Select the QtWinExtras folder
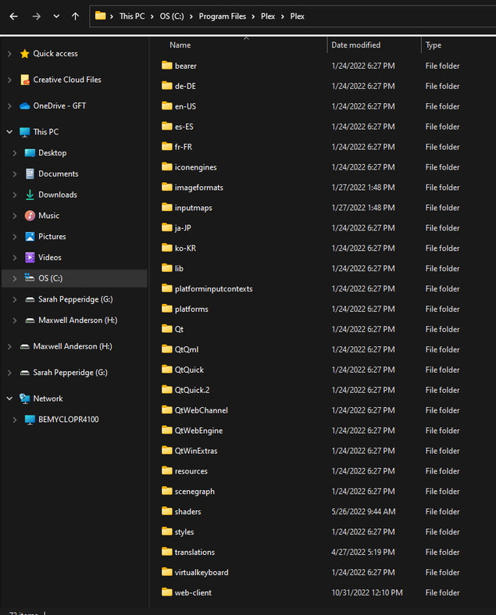Screen dimensions: 496x615 (196, 451)
